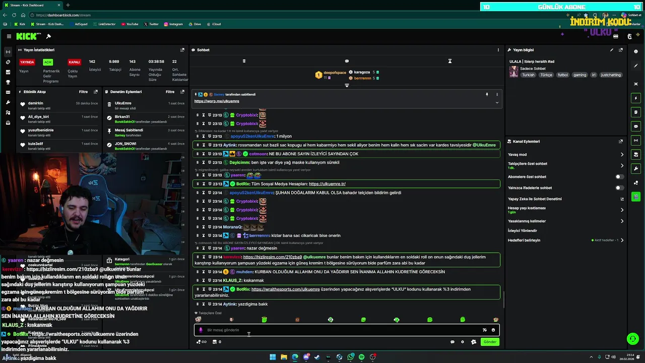The width and height of the screenshot is (645, 363).
Task: Select the justchatting tag
Action: point(611,75)
